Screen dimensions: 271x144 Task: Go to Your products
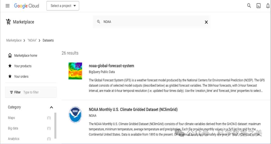coord(23,66)
